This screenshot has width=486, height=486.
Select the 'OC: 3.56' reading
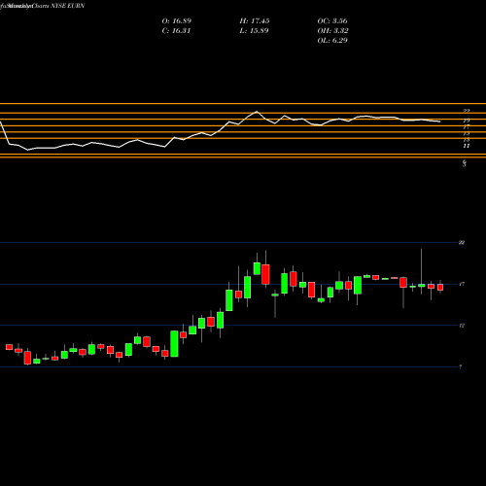[332, 21]
